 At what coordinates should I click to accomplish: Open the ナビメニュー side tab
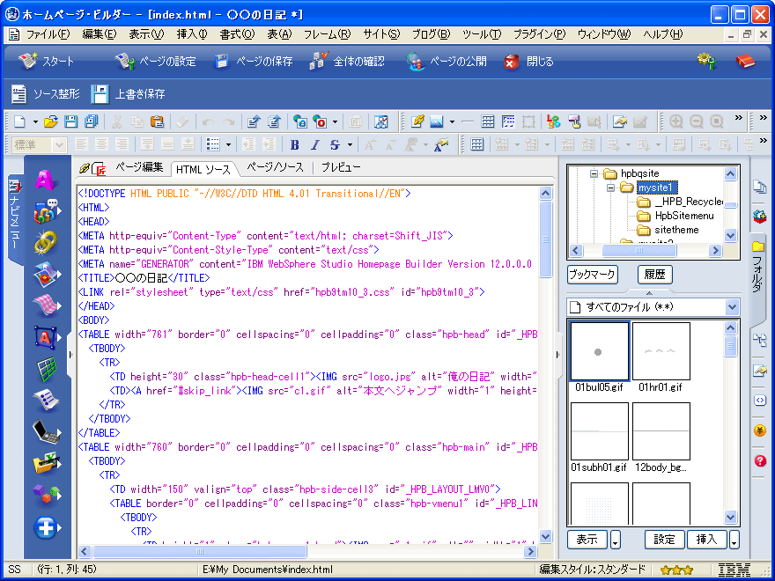coord(15,217)
